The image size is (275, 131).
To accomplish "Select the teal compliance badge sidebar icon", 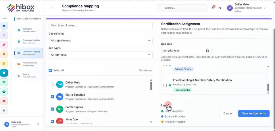I will (4, 73).
